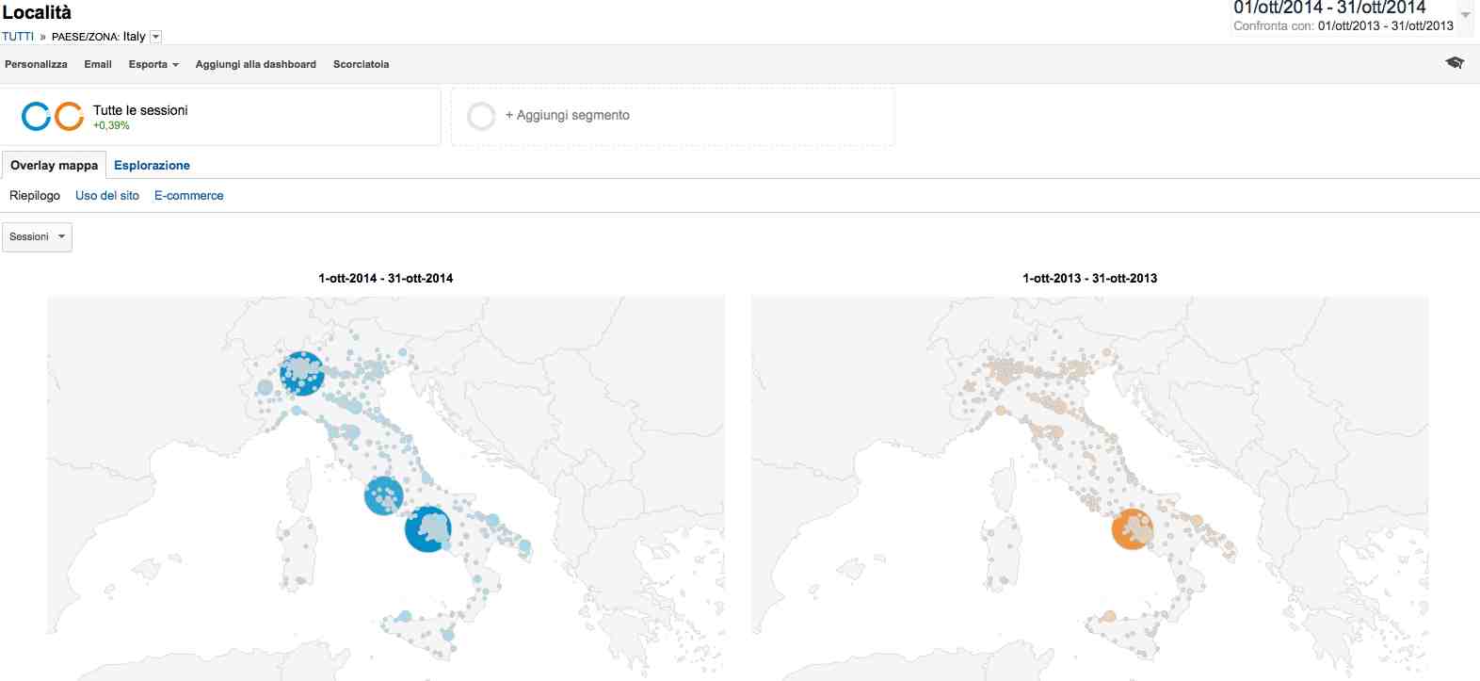1480x681 pixels.
Task: Click the orange segment circle icon
Action: pos(69,116)
